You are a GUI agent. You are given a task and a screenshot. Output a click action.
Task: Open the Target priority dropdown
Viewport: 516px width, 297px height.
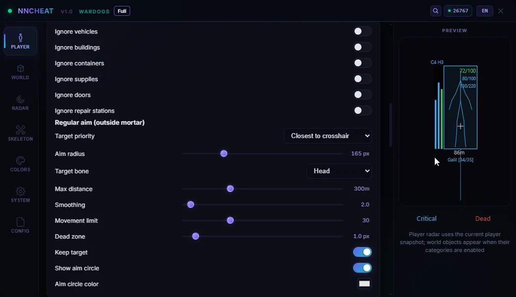pos(328,136)
